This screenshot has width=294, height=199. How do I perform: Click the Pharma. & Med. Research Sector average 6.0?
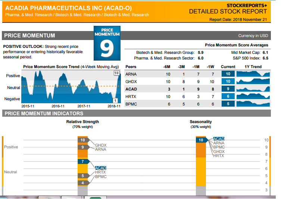tap(201, 58)
